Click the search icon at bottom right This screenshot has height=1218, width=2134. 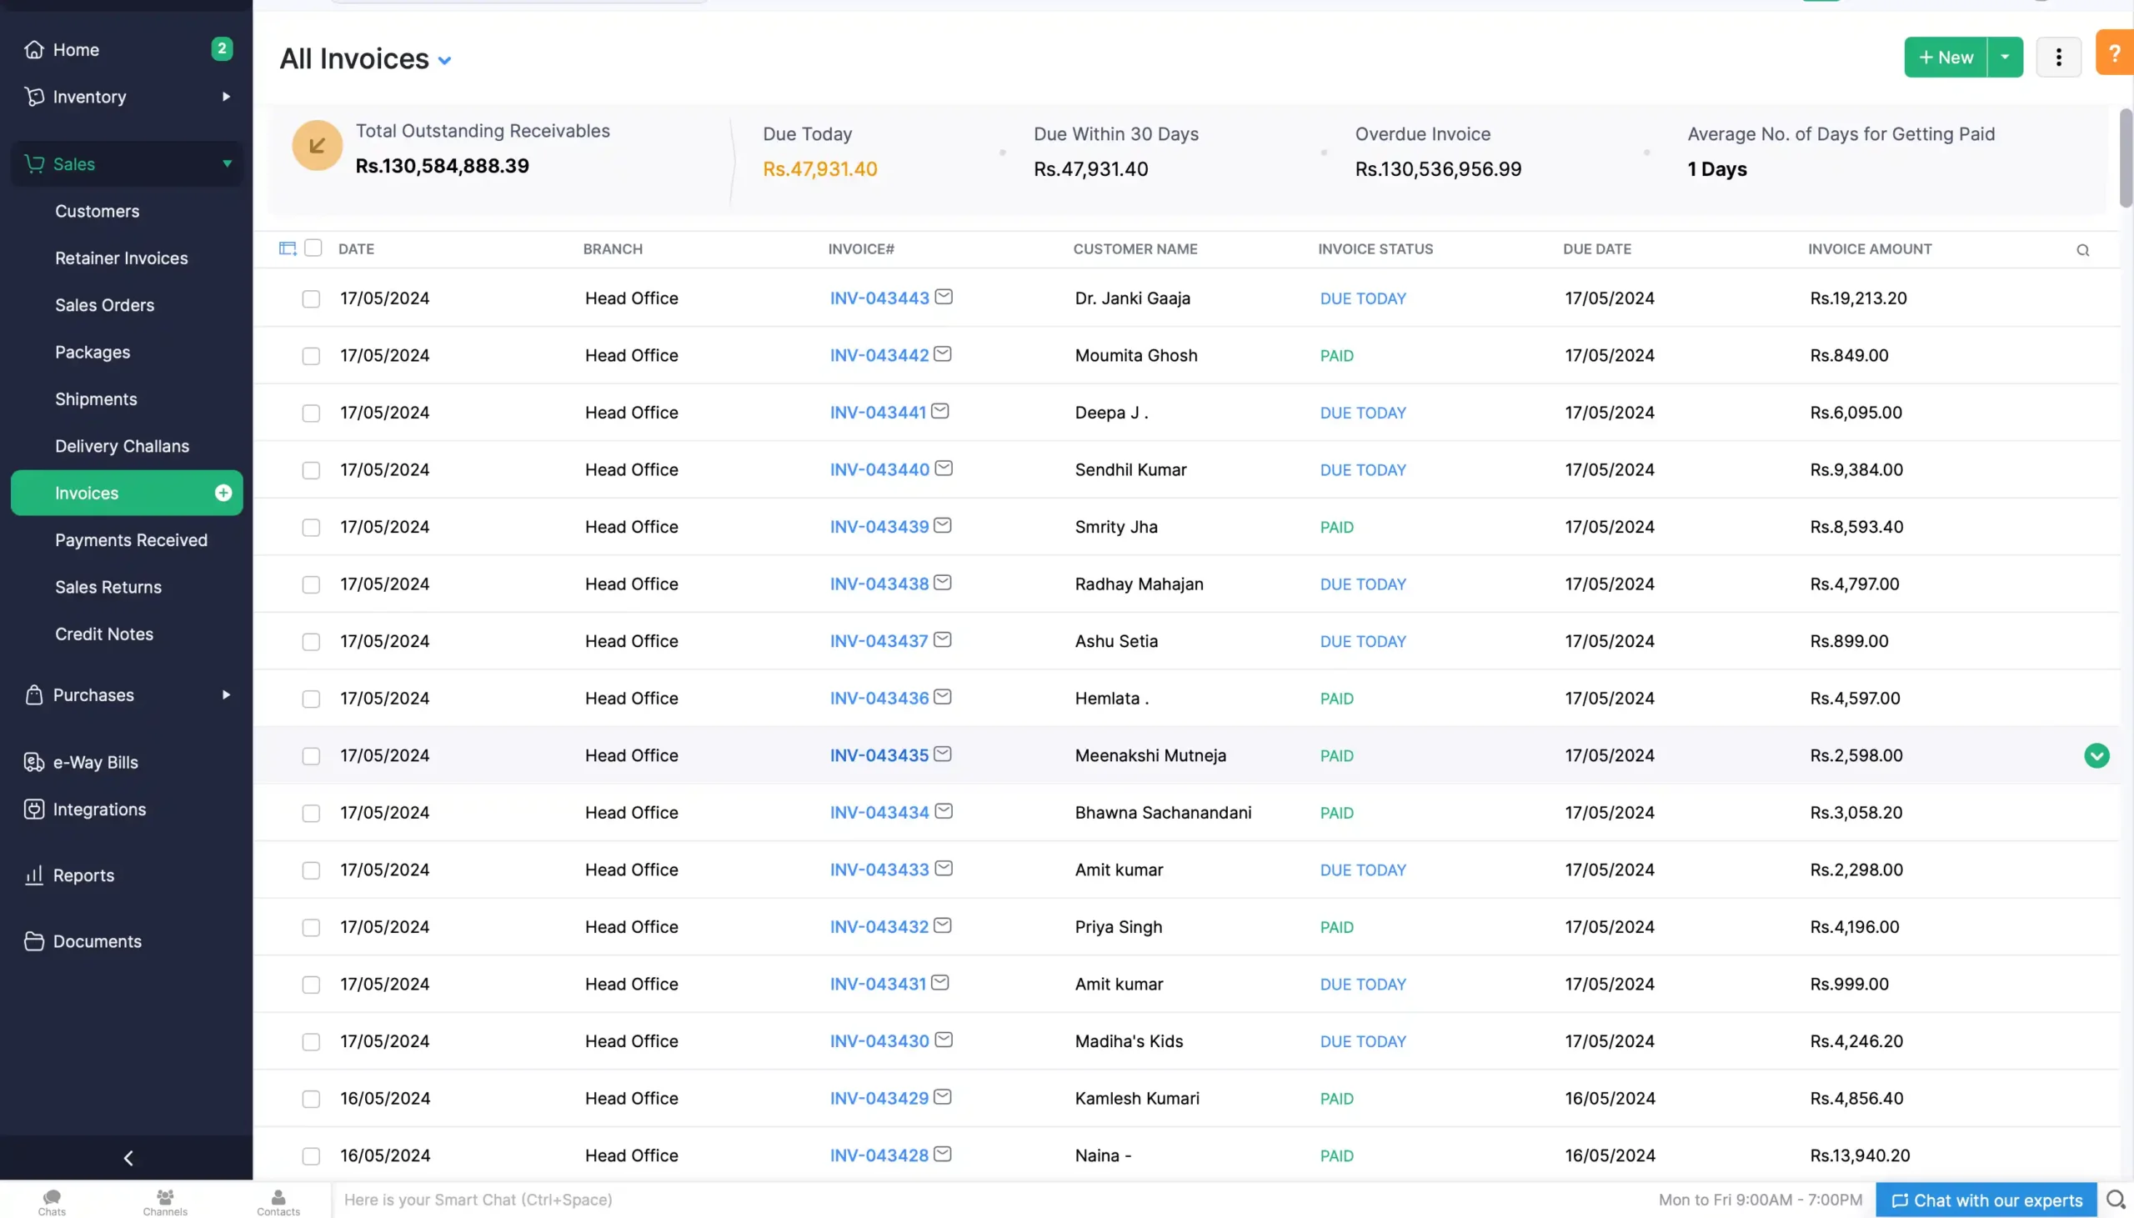2116,1200
